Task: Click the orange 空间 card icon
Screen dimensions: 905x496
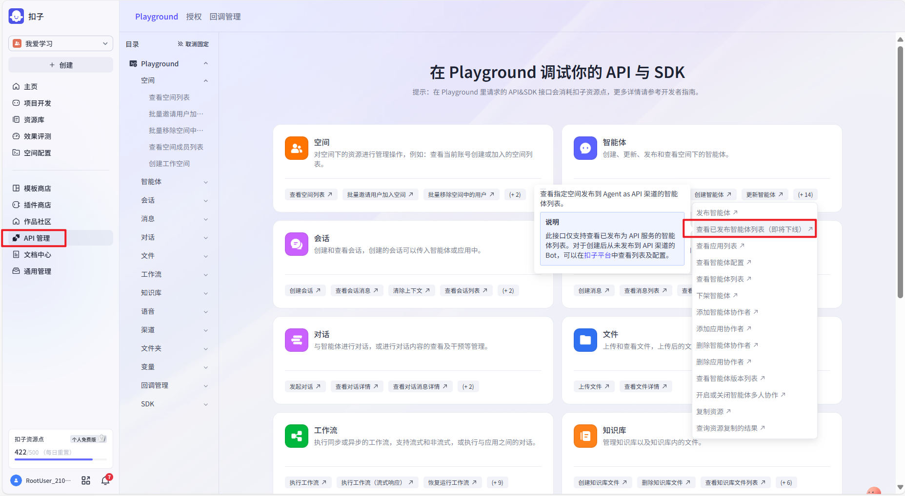Action: [297, 148]
